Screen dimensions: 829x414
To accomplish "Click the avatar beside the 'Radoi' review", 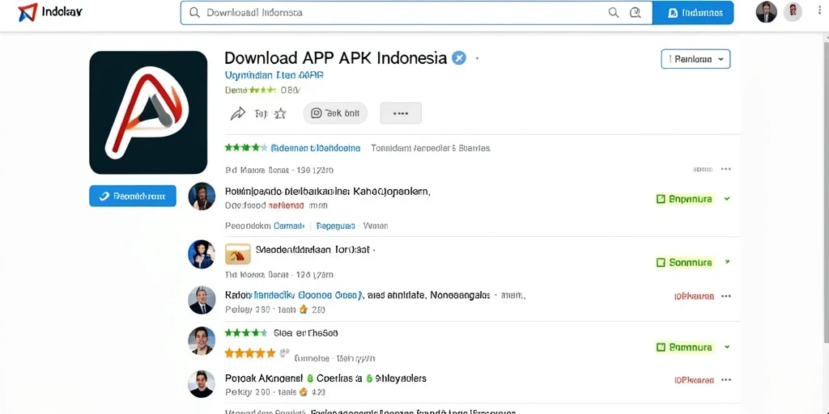I will (202, 301).
